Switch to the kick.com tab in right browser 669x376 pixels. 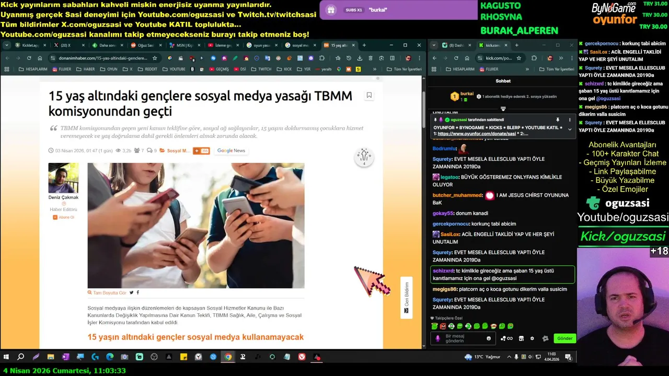point(493,45)
